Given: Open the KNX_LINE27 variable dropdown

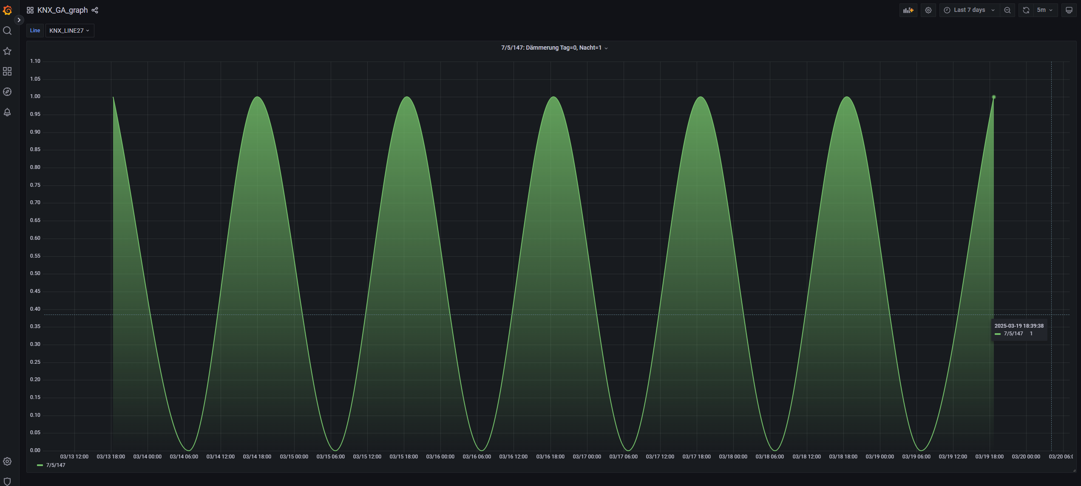Looking at the screenshot, I should coord(70,31).
